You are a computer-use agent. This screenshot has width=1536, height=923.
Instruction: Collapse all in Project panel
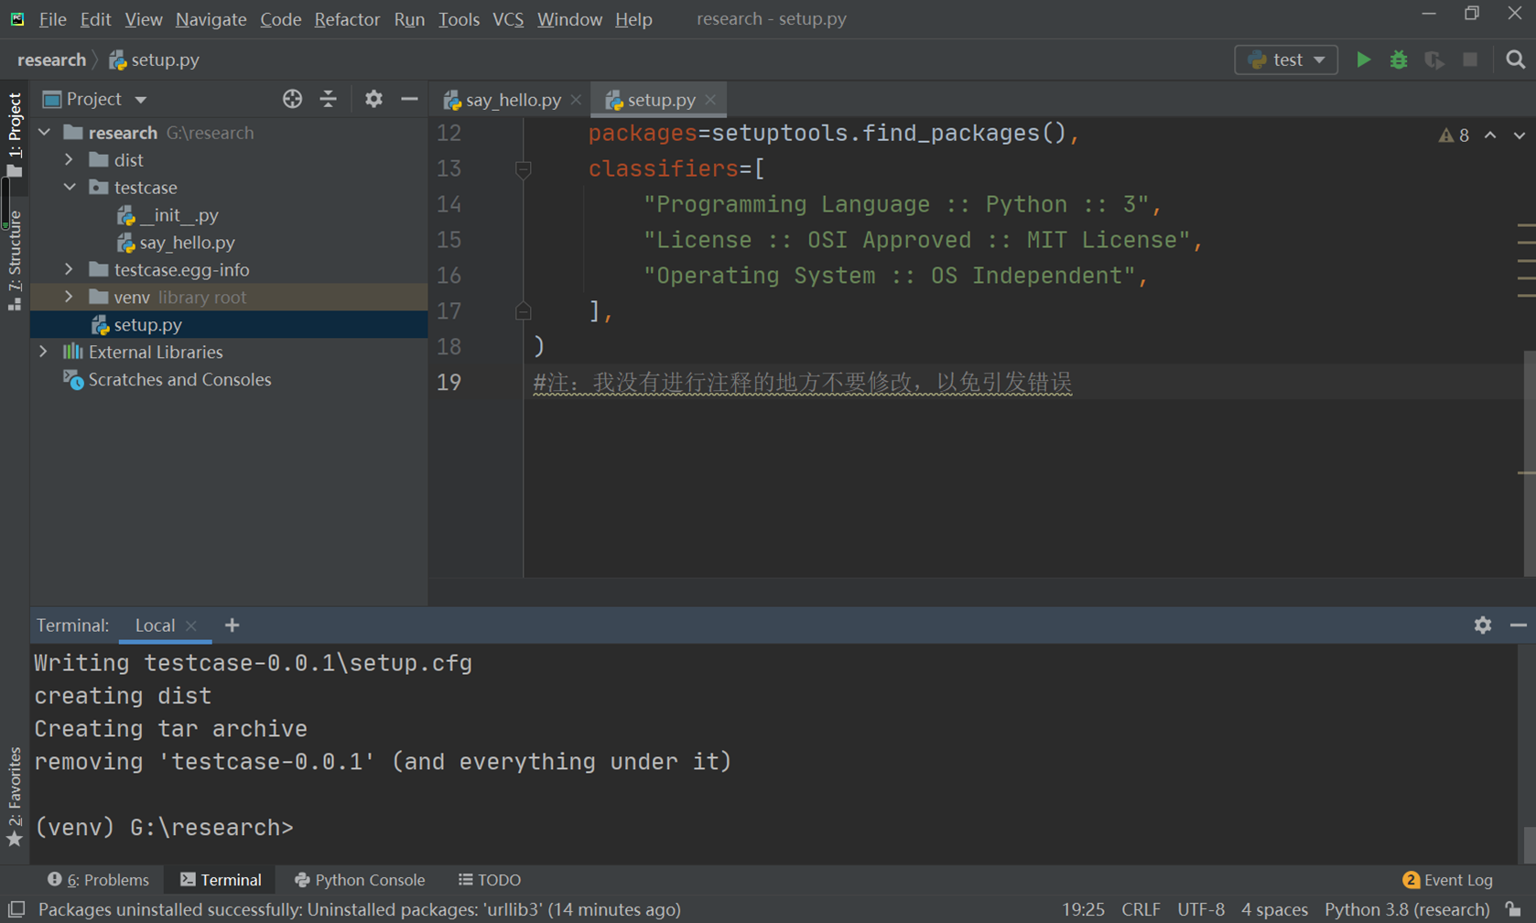coord(329,99)
